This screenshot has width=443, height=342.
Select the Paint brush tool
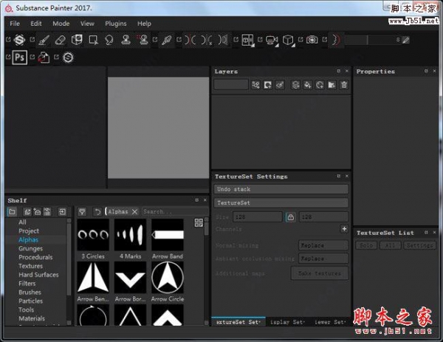(x=44, y=40)
